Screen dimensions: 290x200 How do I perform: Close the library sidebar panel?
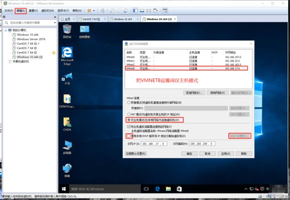coord(55,17)
